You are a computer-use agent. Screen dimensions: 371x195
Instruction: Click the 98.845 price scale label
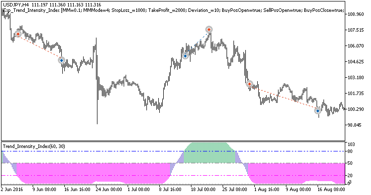pyautogui.click(x=355, y=125)
